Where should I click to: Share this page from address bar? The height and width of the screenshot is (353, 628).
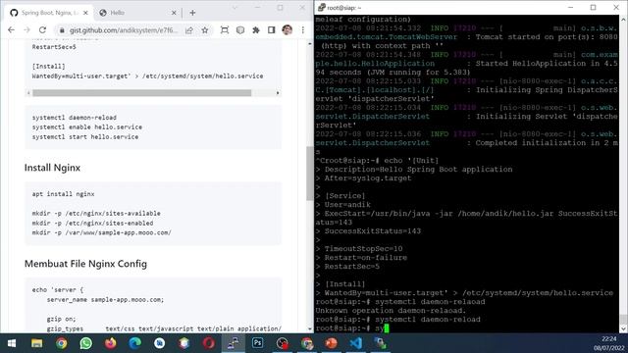coord(189,30)
